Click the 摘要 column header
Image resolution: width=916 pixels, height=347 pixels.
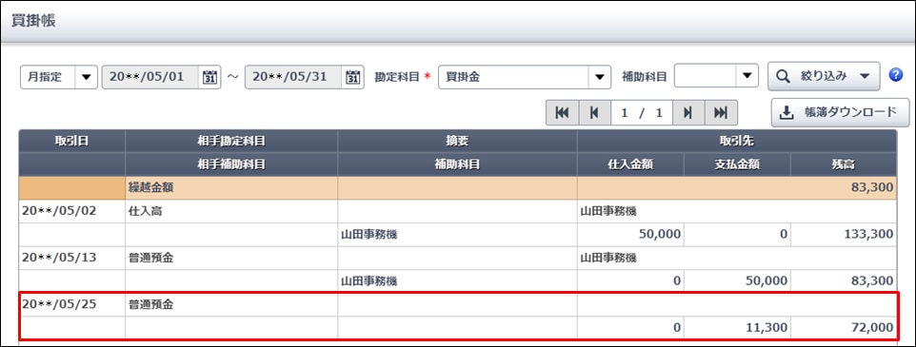pos(457,141)
